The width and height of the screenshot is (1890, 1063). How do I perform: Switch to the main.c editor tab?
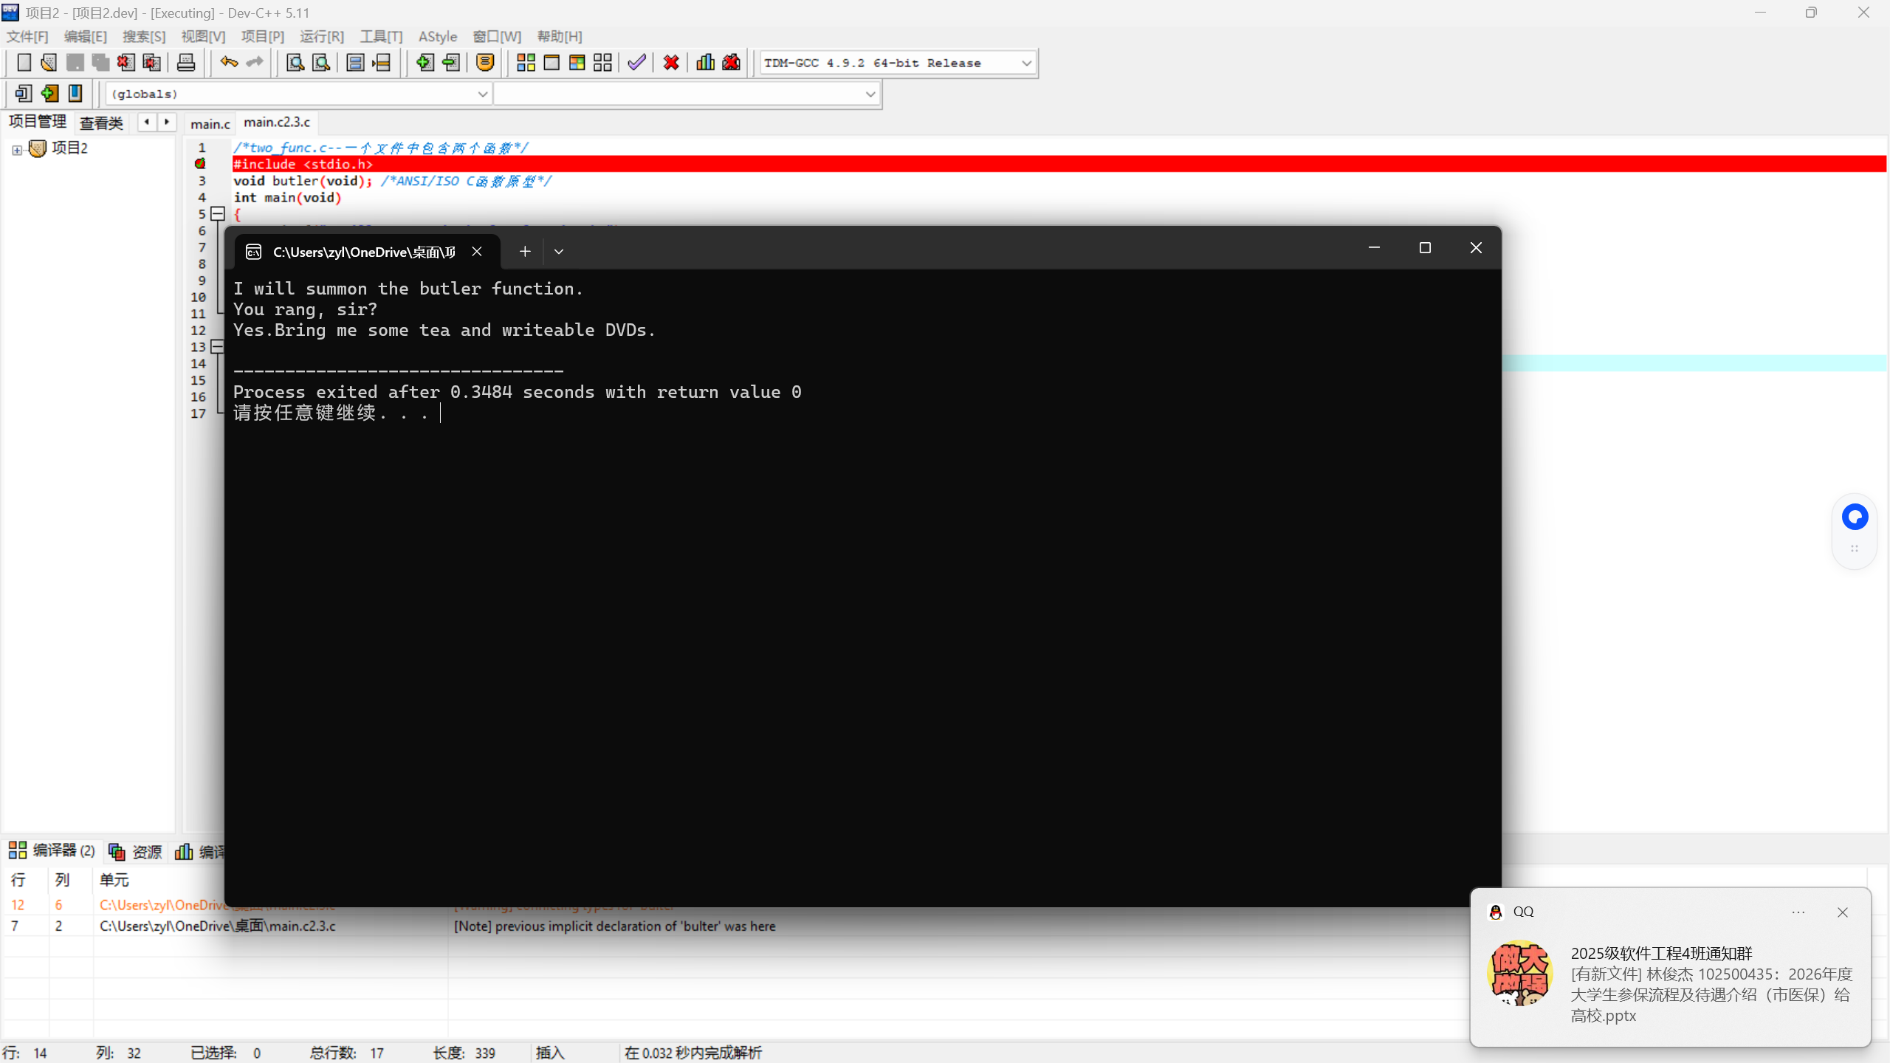tap(210, 123)
